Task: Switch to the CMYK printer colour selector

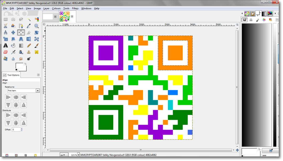Action: coord(251,20)
